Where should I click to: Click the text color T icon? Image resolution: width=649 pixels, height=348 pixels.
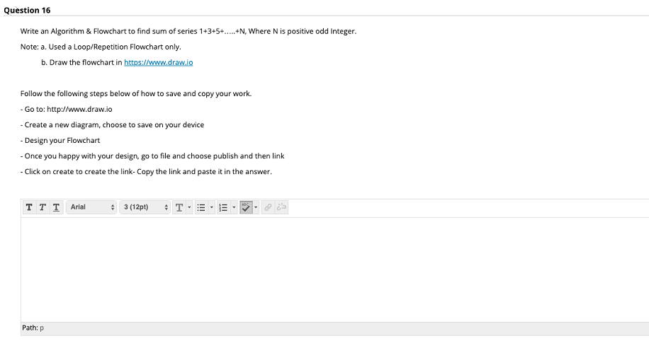(x=179, y=207)
